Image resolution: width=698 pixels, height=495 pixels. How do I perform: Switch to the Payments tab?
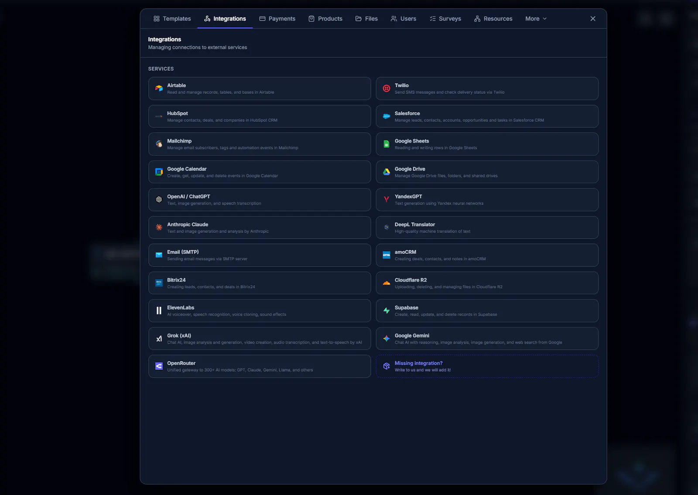click(x=277, y=19)
